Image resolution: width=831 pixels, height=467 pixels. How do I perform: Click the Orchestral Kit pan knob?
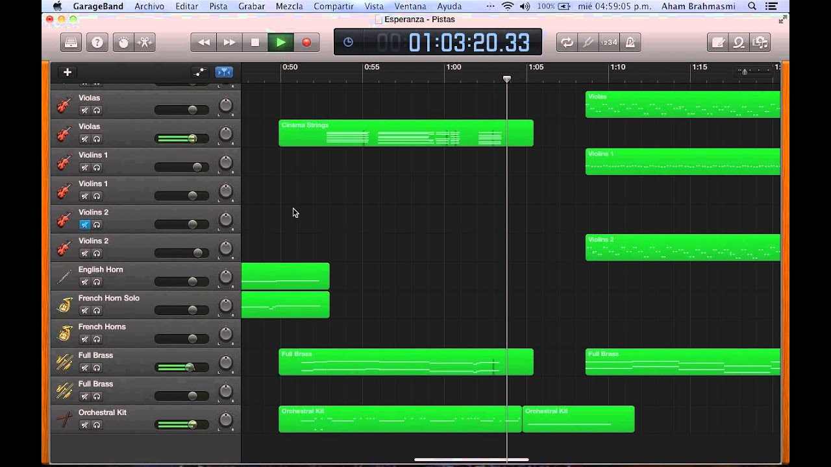pos(225,419)
